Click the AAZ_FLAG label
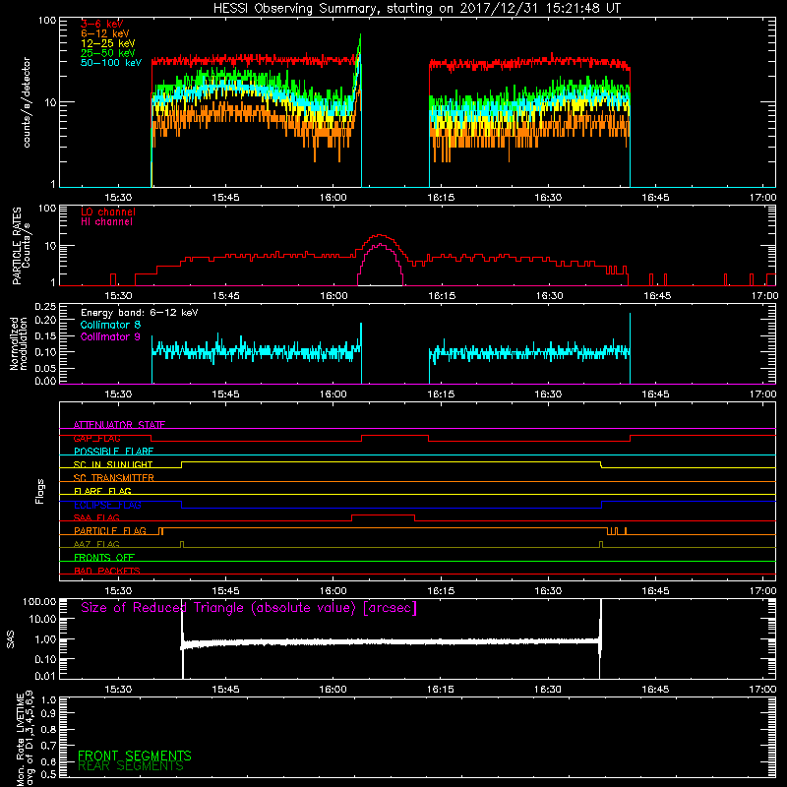This screenshot has width=787, height=787. tap(96, 544)
